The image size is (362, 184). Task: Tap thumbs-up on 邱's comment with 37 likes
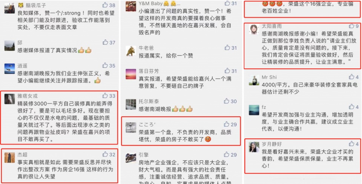click(x=105, y=43)
